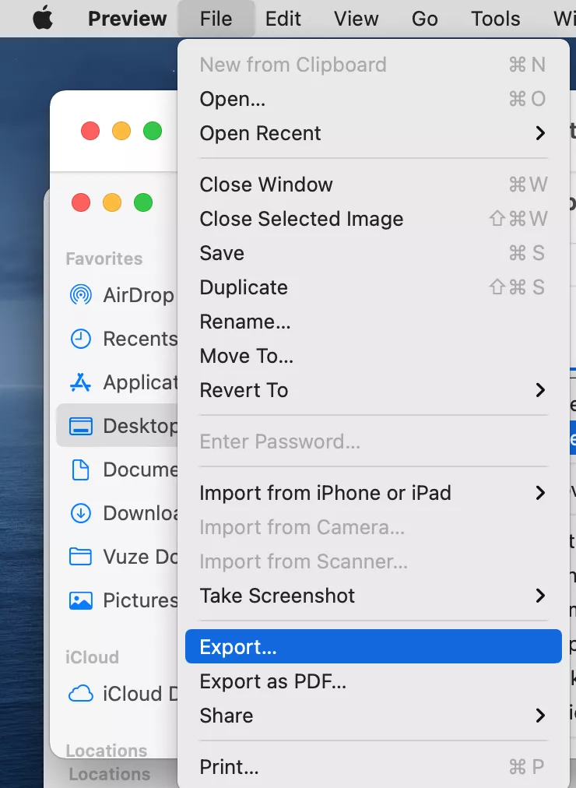Click the Downloads arrow icon
Viewport: 576px width, 788px height.
point(80,513)
